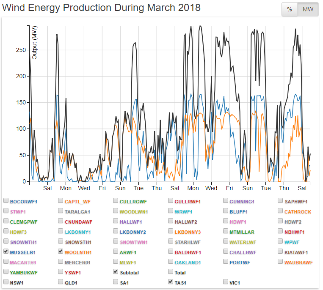Check the GULLRWF1 wind farm box
This screenshot has width=323, height=290.
pos(171,201)
